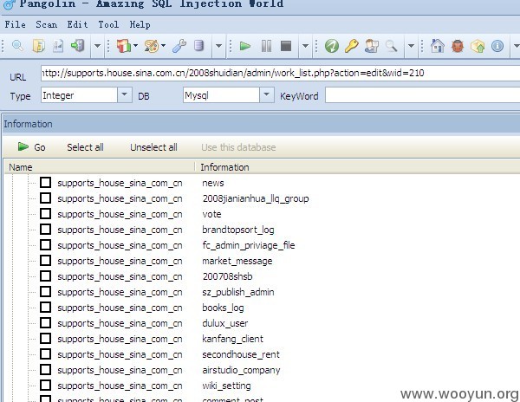Click the gold key icon

point(351,46)
